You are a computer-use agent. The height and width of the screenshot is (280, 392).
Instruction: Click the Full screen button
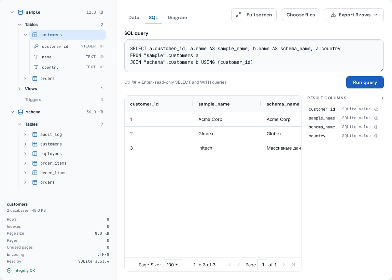coord(254,15)
